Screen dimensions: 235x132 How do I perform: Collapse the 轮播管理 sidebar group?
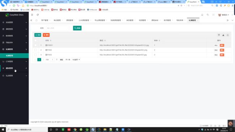click(x=14, y=49)
